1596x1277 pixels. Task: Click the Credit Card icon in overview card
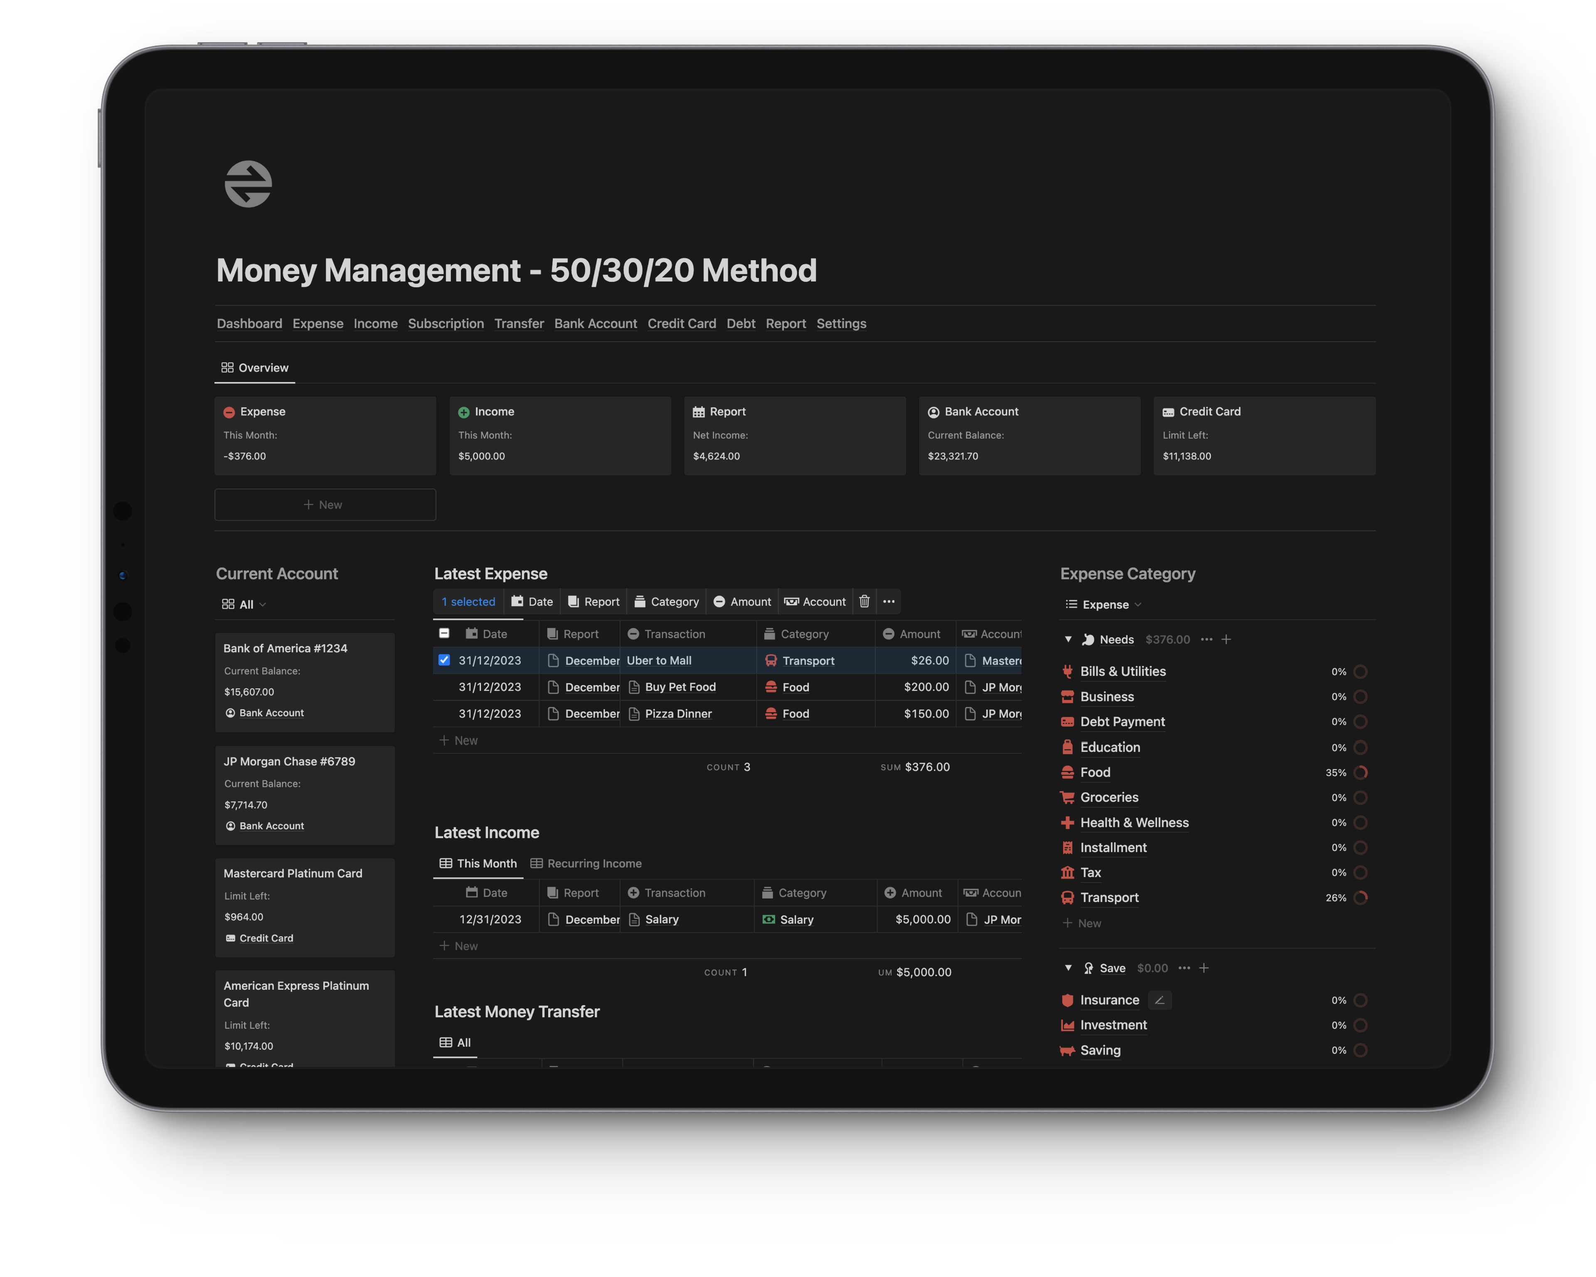[1168, 412]
